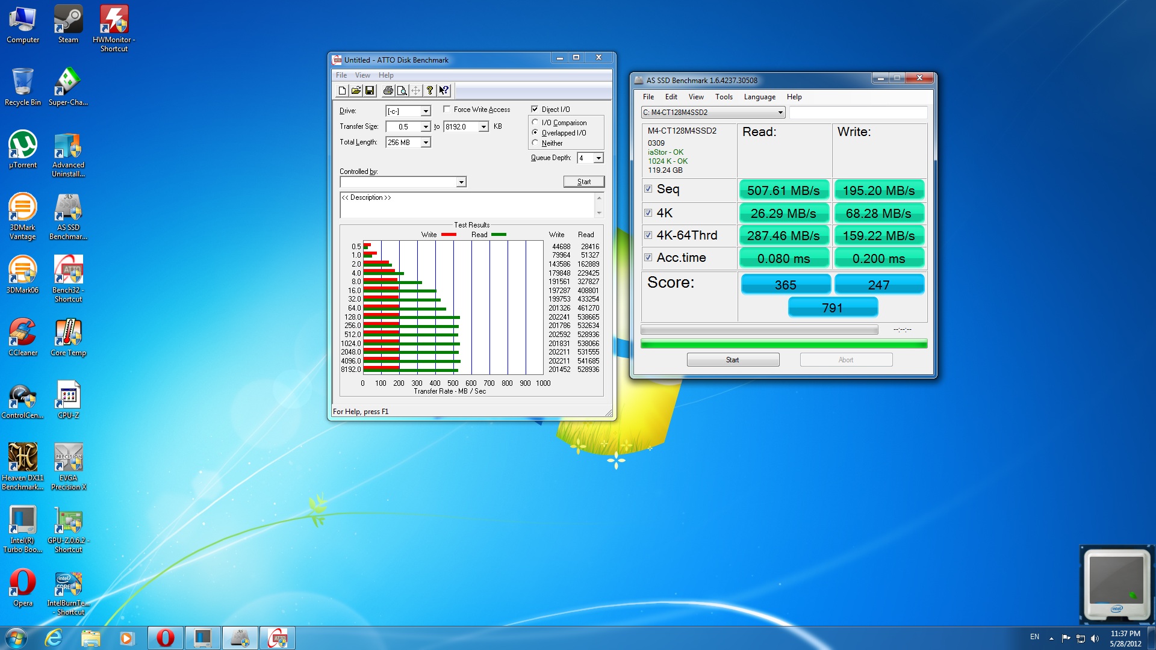
Task: Open the ATTO View menu
Action: point(362,75)
